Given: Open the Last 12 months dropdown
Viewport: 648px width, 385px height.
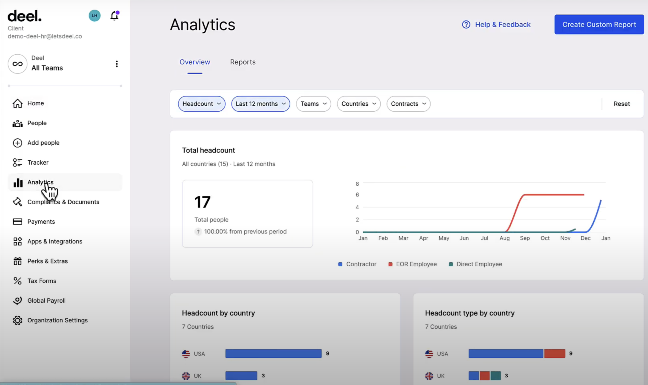Looking at the screenshot, I should [x=260, y=104].
